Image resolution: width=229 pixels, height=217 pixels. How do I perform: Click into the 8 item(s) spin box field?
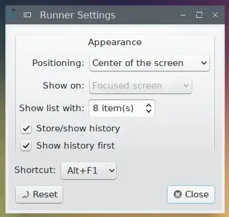117,108
